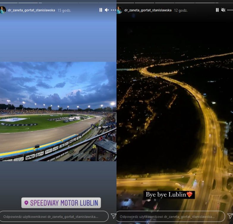This screenshot has height=224, width=233.
Task: Click the 'Bye bye Lublin' caption
Action: (169, 195)
